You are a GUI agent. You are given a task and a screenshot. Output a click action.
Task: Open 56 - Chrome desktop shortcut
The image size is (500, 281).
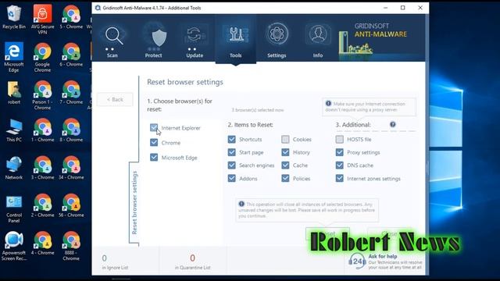click(x=71, y=205)
